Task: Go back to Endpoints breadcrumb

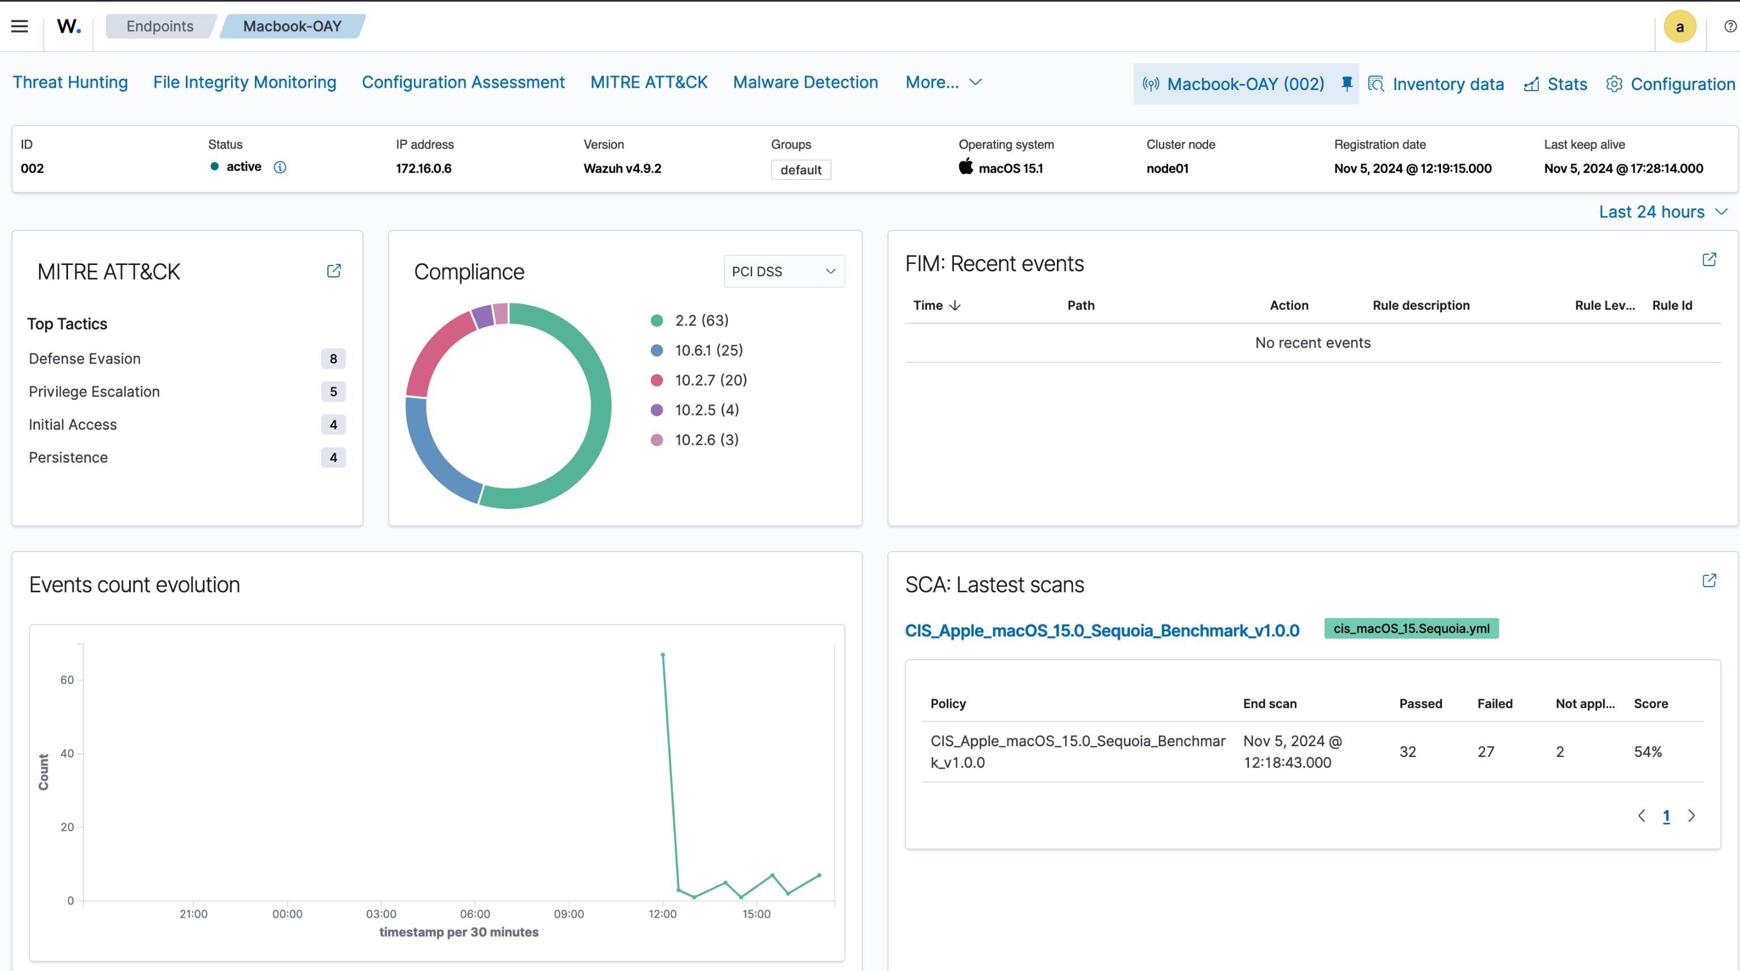Action: 160,27
